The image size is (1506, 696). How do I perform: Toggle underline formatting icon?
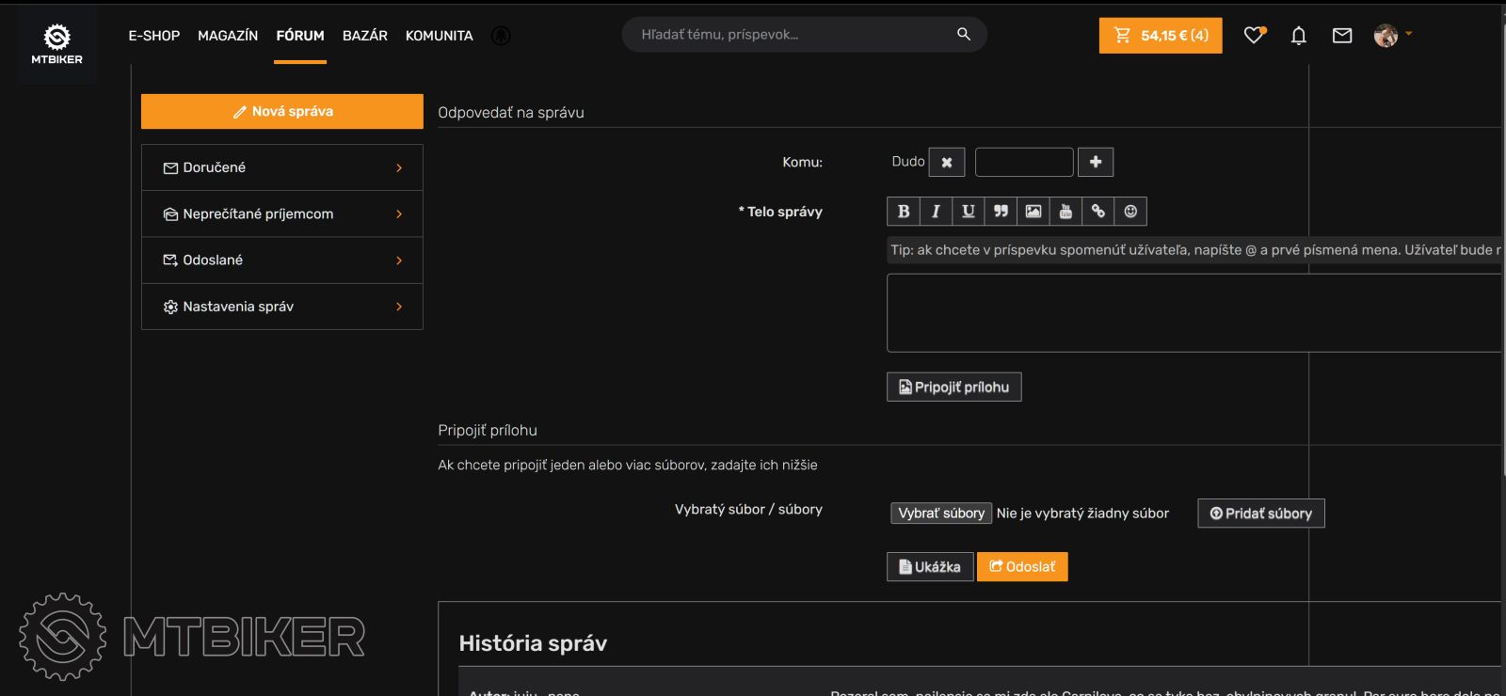pyautogui.click(x=968, y=212)
